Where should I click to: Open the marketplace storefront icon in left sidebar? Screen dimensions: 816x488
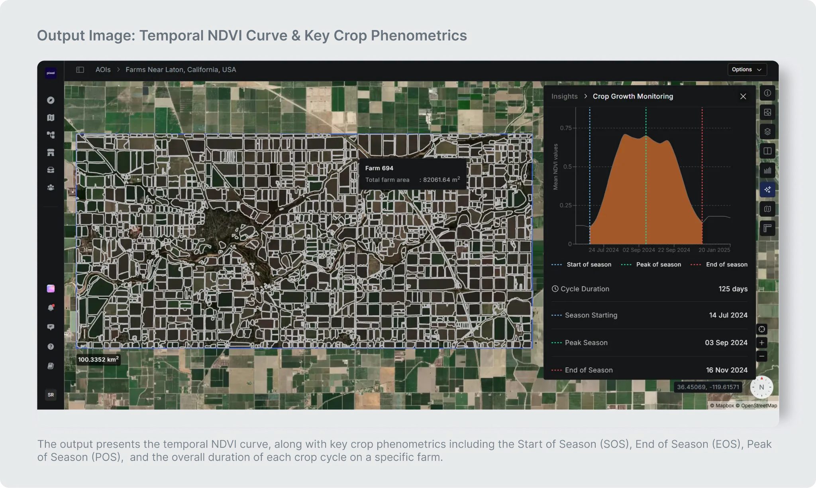point(51,153)
